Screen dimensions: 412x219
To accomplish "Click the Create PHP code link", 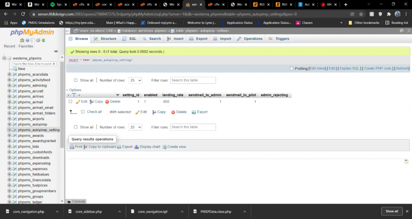I will (377, 68).
